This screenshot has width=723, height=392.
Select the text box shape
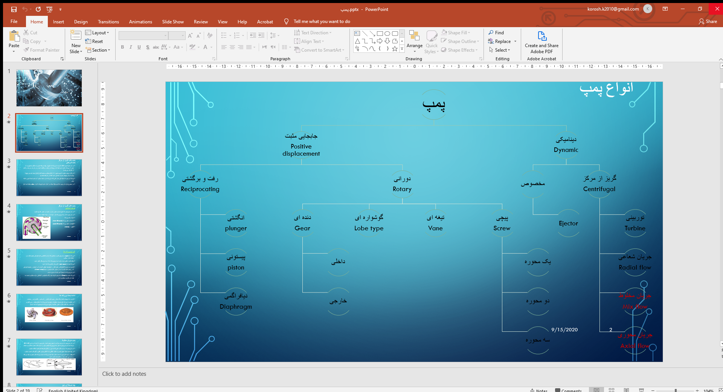tap(357, 34)
